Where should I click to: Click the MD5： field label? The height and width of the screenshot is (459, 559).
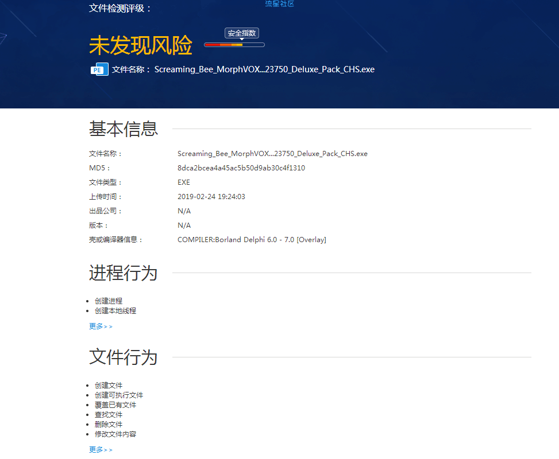click(x=100, y=168)
